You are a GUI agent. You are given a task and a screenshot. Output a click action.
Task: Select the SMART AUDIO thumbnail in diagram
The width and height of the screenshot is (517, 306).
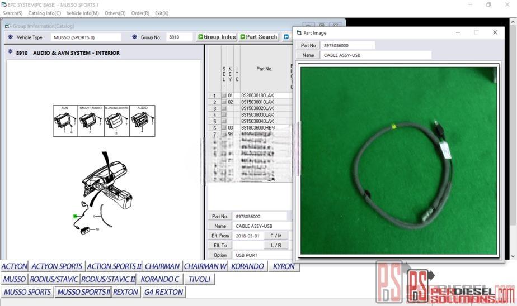click(x=91, y=121)
